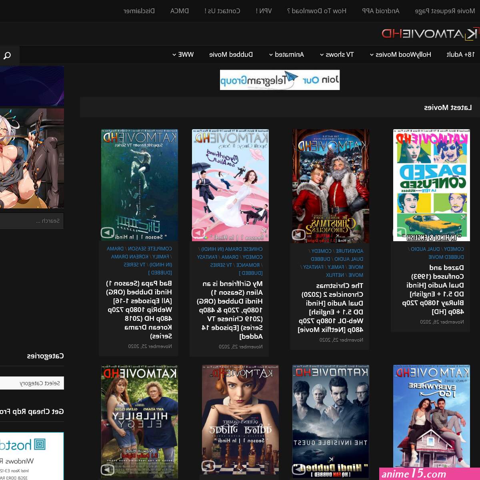Image resolution: width=480 pixels, height=480 pixels.
Task: Click the Bad Papa poster thumbnail
Action: [x=140, y=185]
